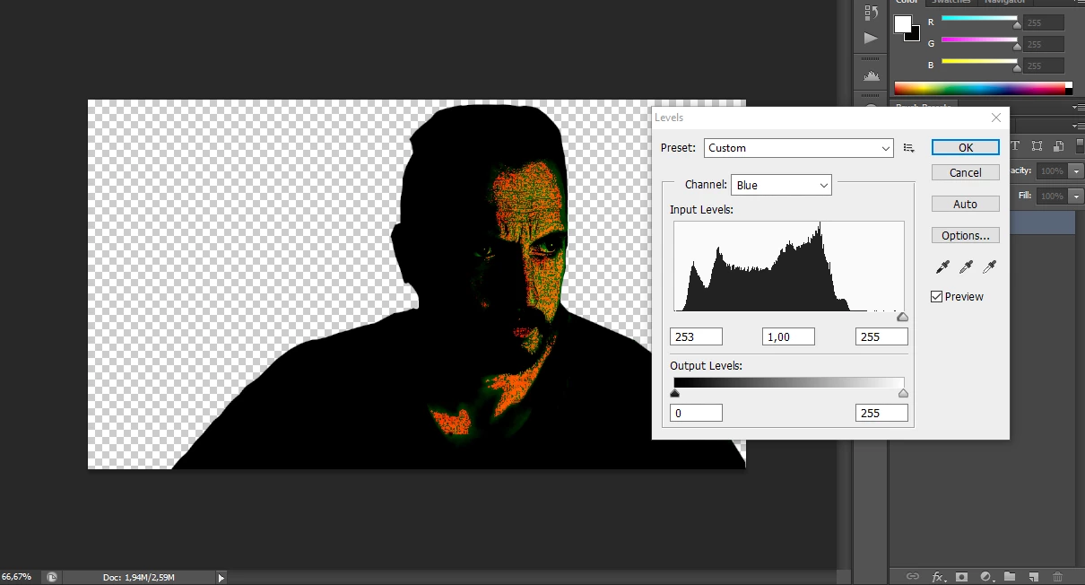The height and width of the screenshot is (585, 1085).
Task: Open the Actions panel play icon
Action: pos(871,38)
